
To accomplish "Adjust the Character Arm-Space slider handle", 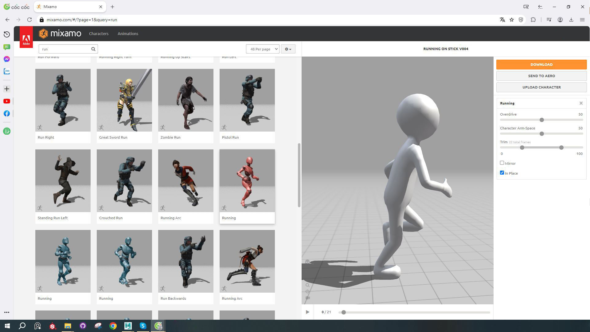I will (x=542, y=134).
